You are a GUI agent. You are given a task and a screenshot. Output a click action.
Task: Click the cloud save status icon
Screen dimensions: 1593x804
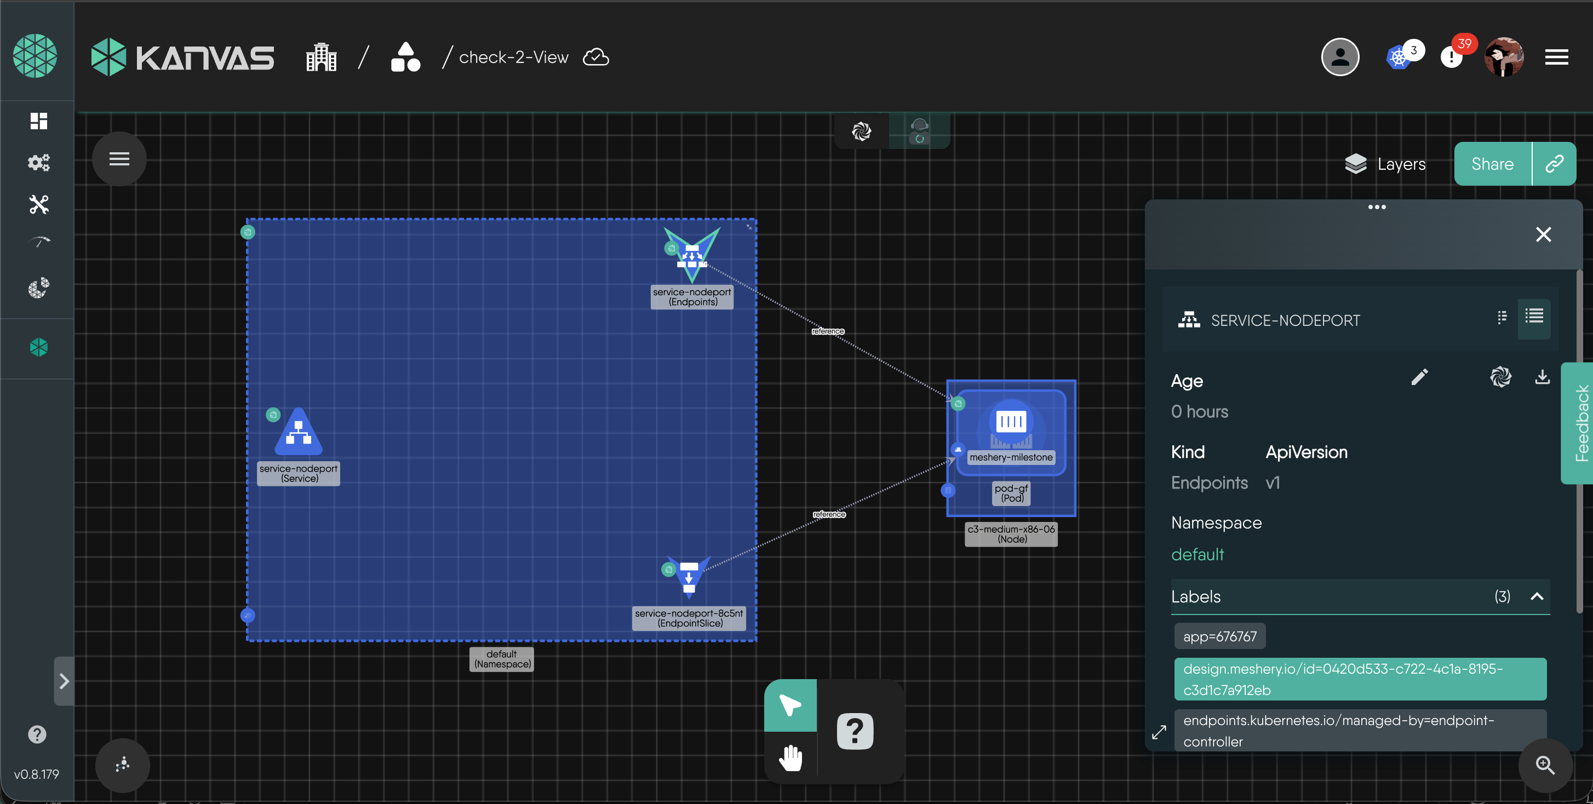(595, 57)
